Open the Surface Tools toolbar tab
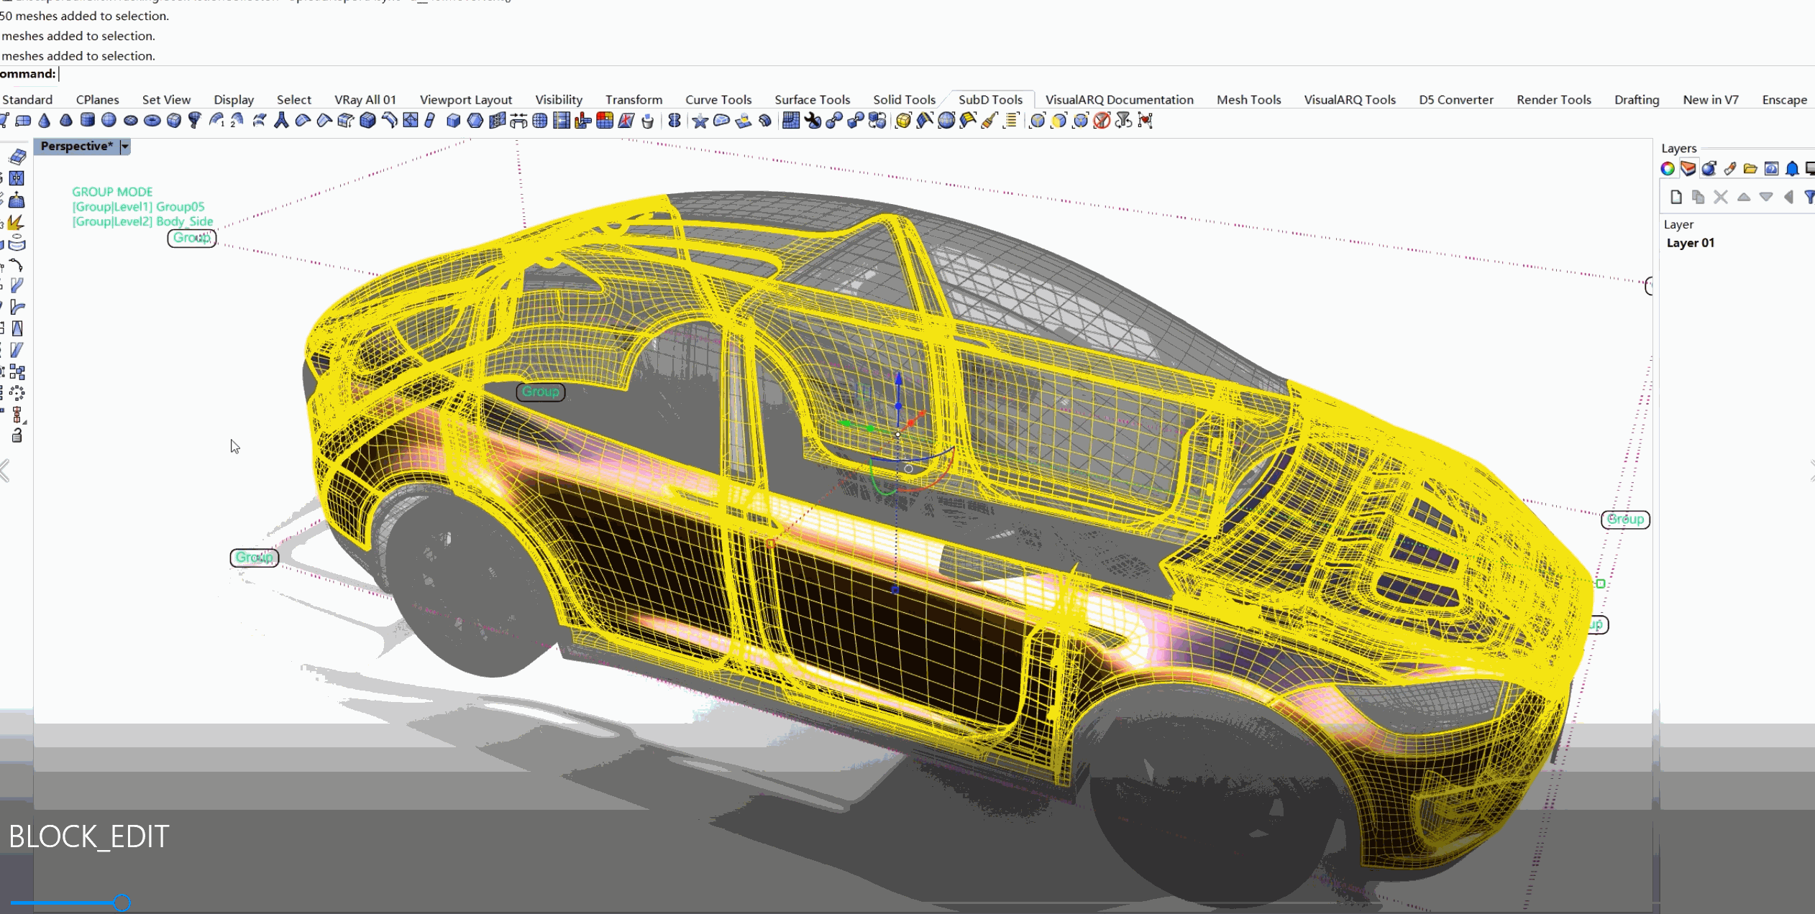The width and height of the screenshot is (1815, 914). coord(812,100)
